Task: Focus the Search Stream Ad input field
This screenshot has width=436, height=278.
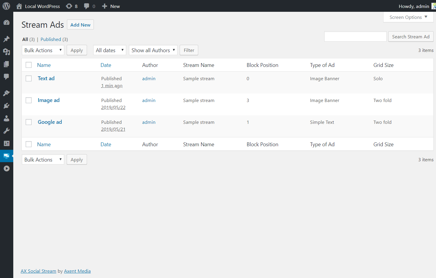Action: [355, 37]
